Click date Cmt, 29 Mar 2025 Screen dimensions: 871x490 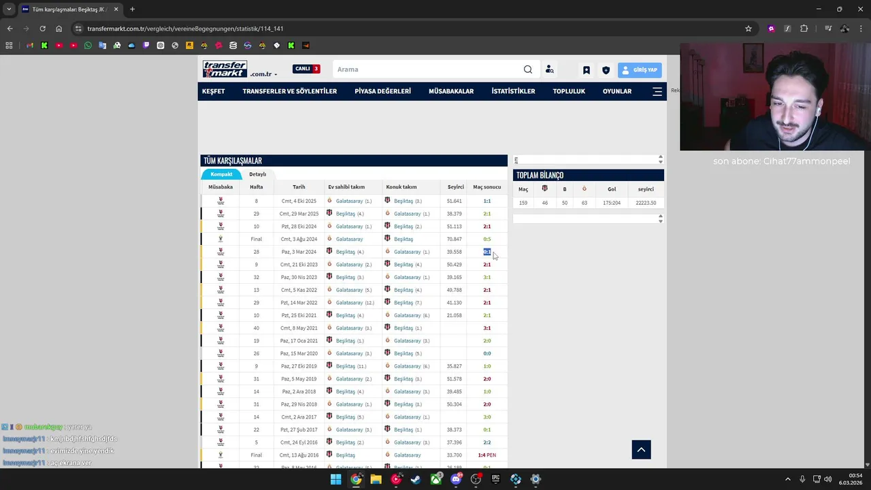point(299,214)
